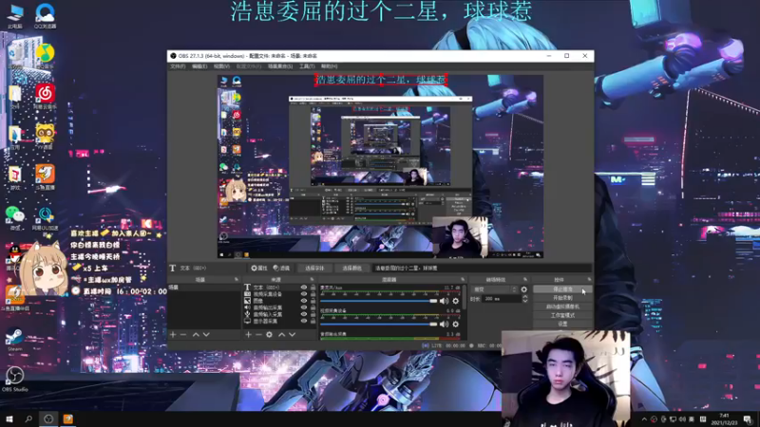Click the 属性 properties gear button
760x427 pixels.
point(259,268)
